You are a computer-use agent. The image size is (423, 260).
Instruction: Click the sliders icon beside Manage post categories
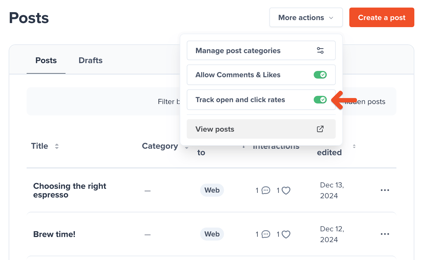coord(320,50)
